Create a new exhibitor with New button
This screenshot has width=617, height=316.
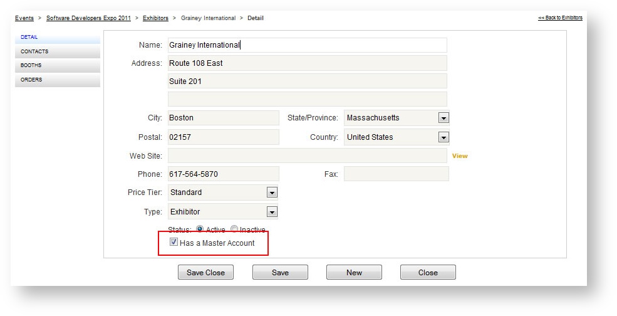pos(354,272)
